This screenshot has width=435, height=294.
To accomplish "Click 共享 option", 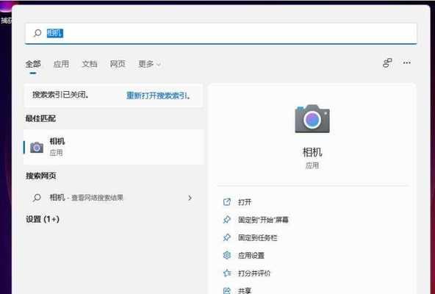I will 245,290.
